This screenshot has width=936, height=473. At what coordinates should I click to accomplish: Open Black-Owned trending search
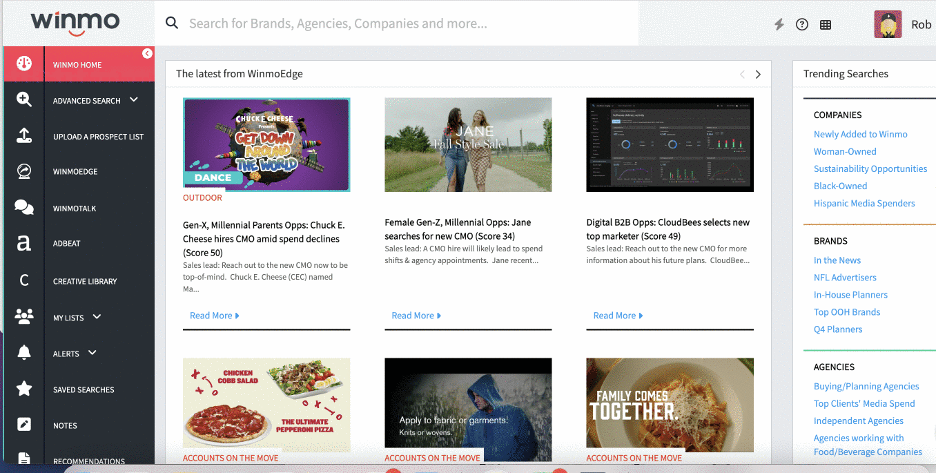[x=840, y=186]
